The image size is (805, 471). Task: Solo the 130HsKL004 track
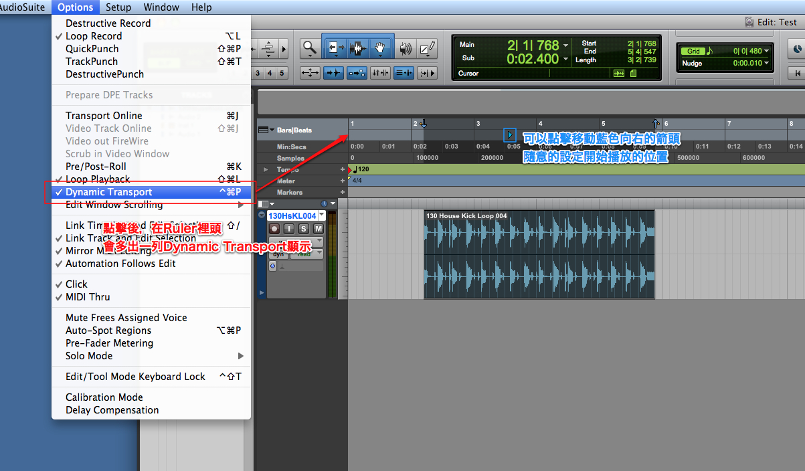(x=304, y=229)
